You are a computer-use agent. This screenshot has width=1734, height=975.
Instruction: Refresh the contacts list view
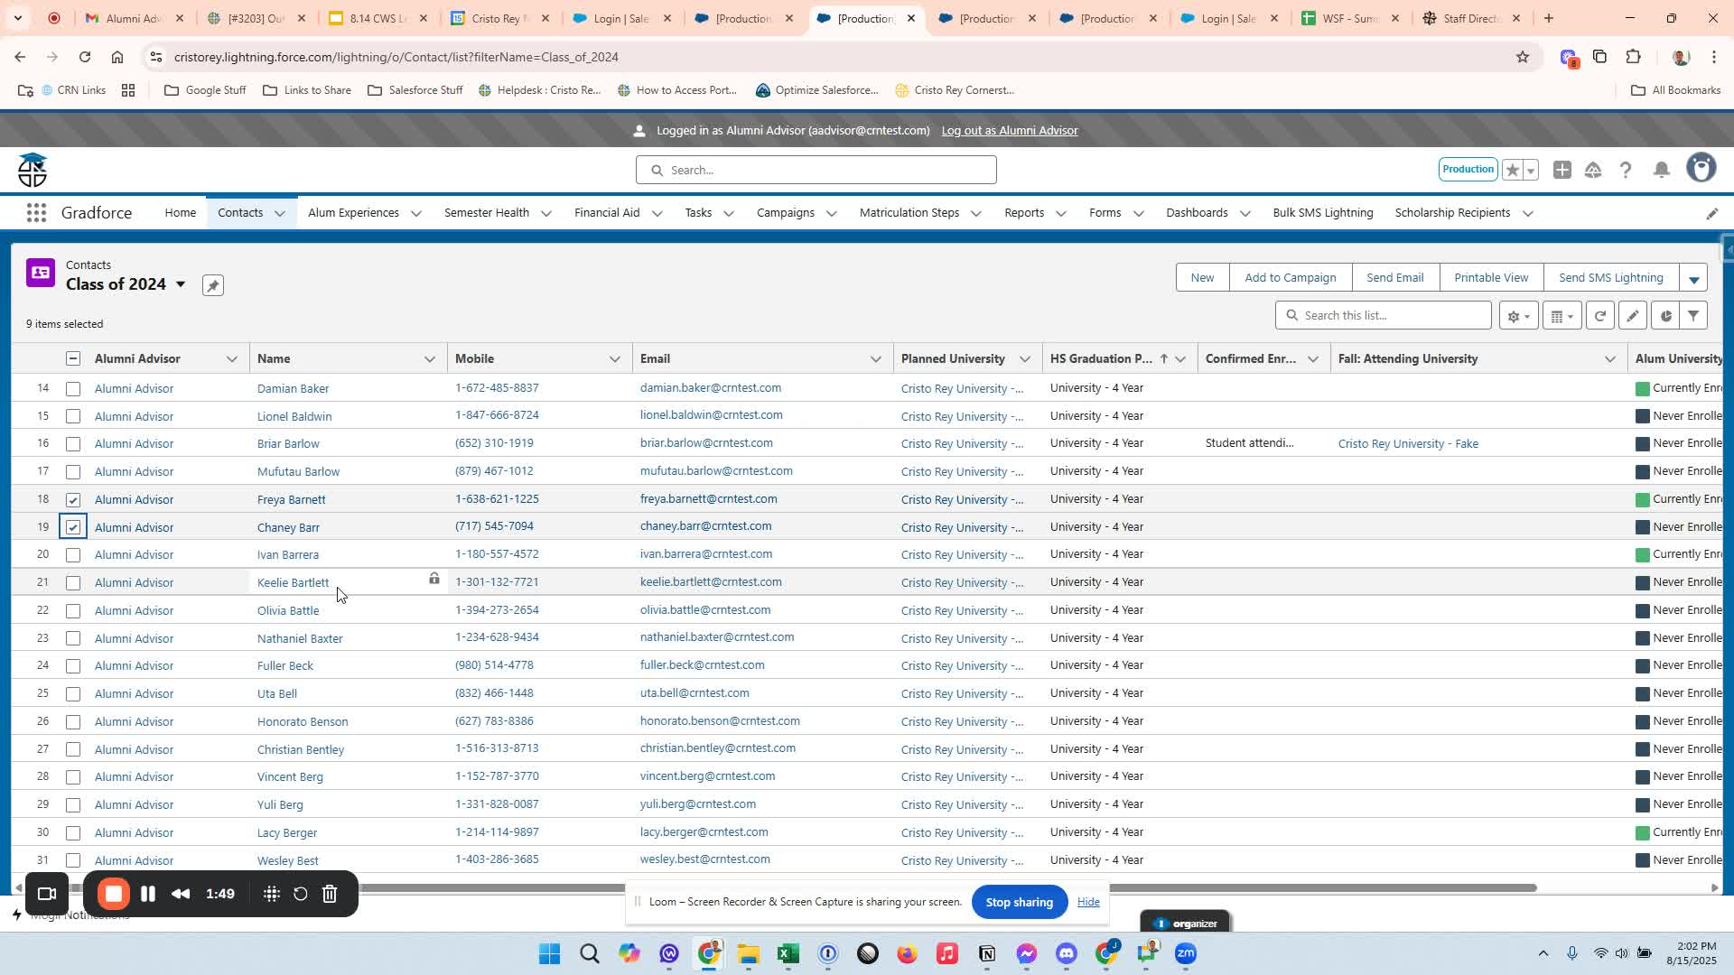1599,316
